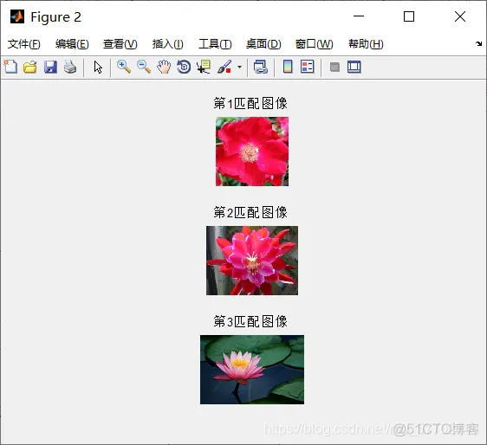The height and width of the screenshot is (445, 487).
Task: Click the title 第3匹配图像
Action: [x=250, y=321]
